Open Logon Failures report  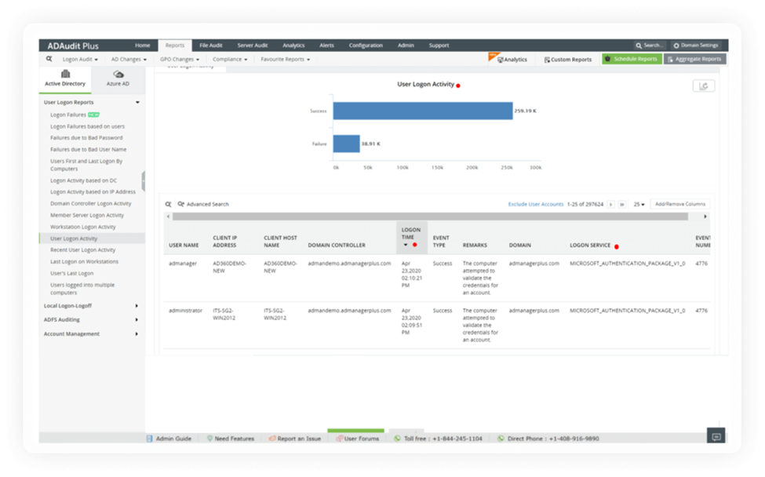click(68, 115)
